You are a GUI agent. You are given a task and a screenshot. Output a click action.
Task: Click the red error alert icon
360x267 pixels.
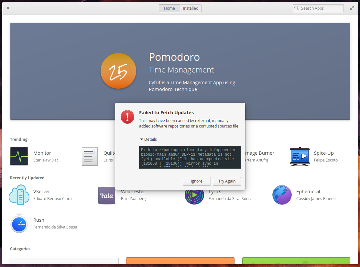[x=127, y=117]
